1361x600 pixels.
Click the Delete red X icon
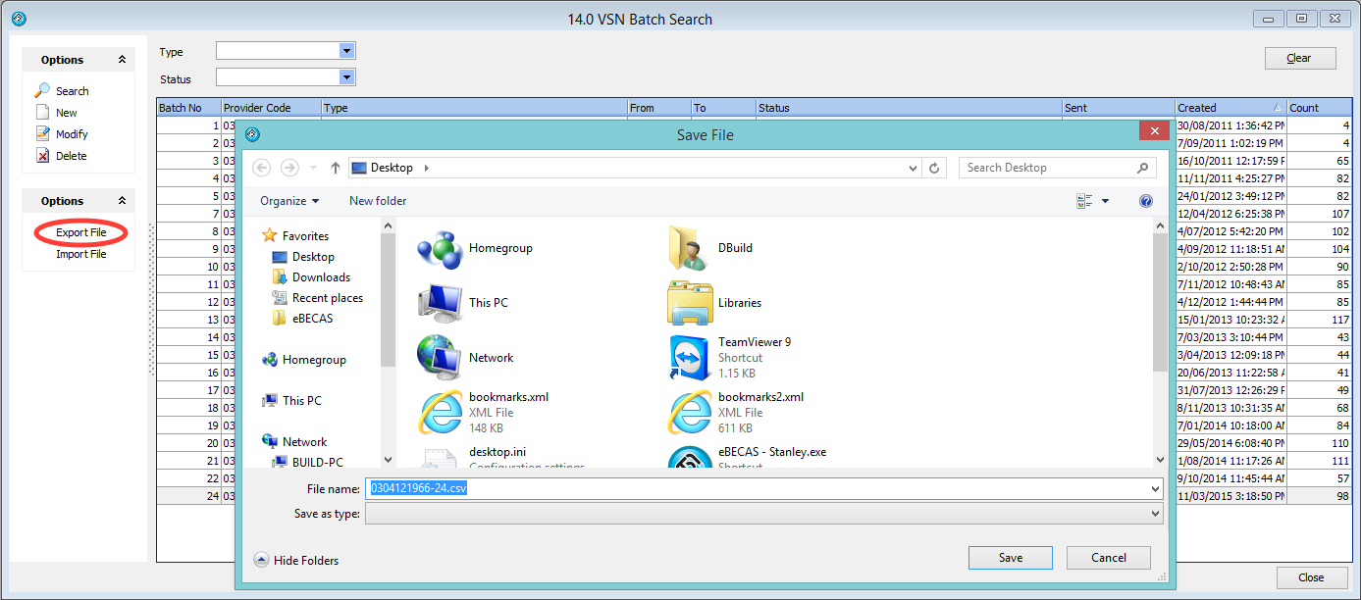42,156
